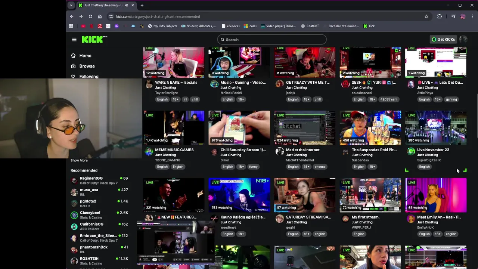Open the coles bookmark
This screenshot has width=478, height=269.
pyautogui.click(x=250, y=26)
